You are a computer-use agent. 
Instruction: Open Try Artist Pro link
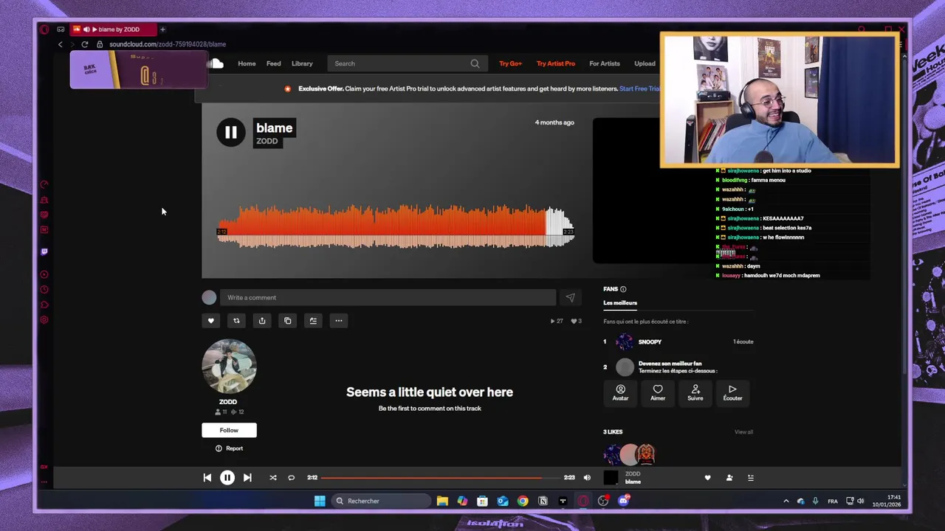pyautogui.click(x=556, y=63)
